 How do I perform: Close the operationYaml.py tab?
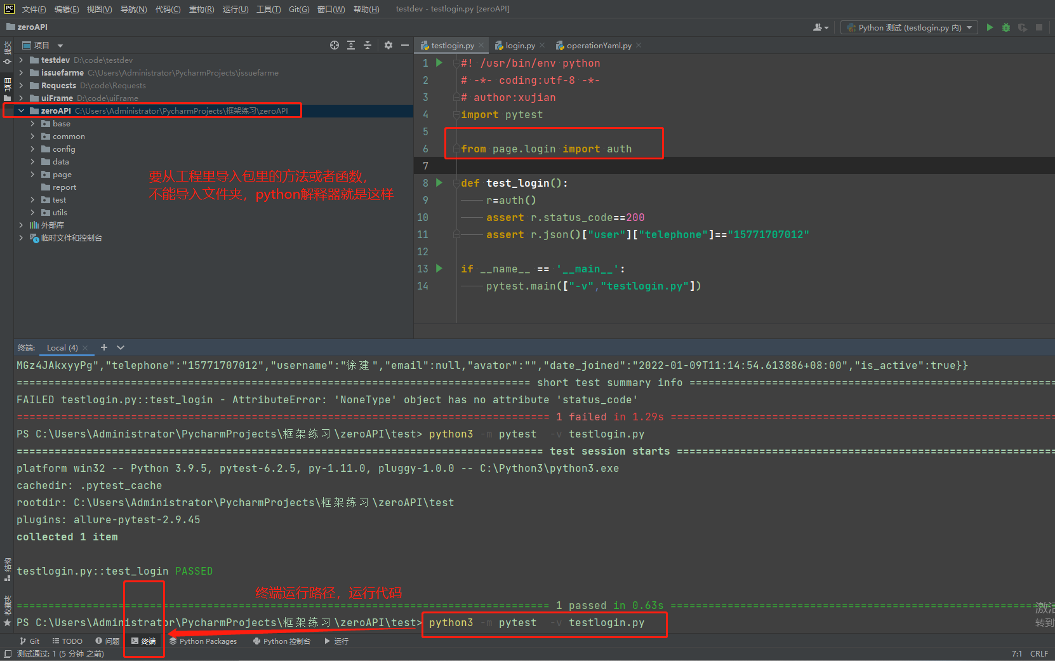[x=639, y=45]
